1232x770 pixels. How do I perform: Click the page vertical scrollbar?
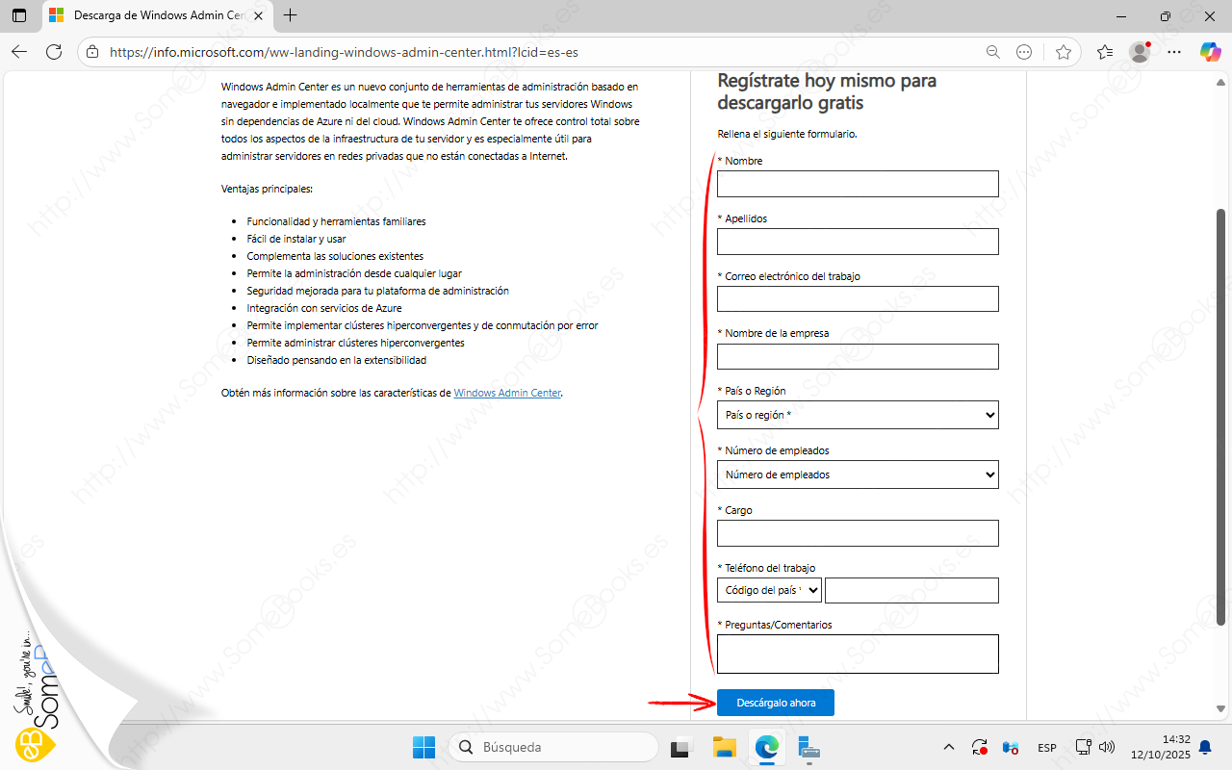pos(1221,414)
